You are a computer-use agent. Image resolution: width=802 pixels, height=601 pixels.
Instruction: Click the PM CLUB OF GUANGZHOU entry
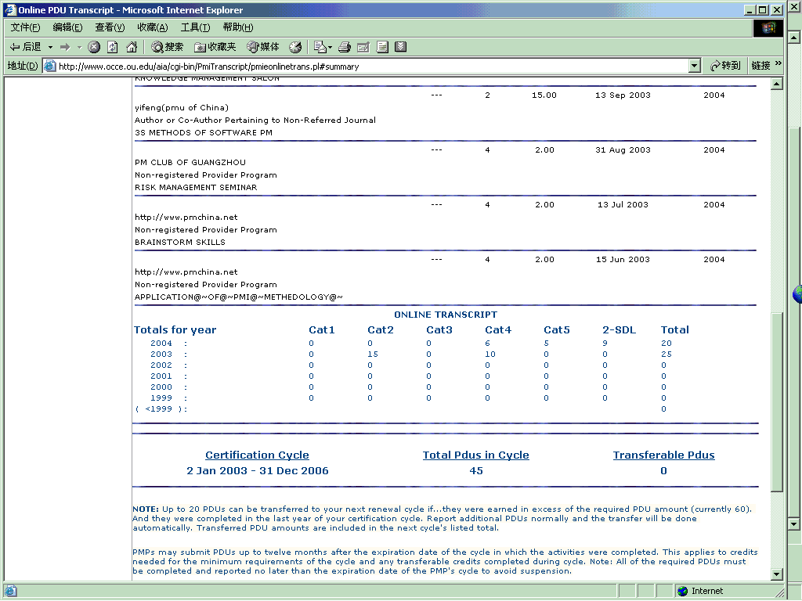click(190, 163)
